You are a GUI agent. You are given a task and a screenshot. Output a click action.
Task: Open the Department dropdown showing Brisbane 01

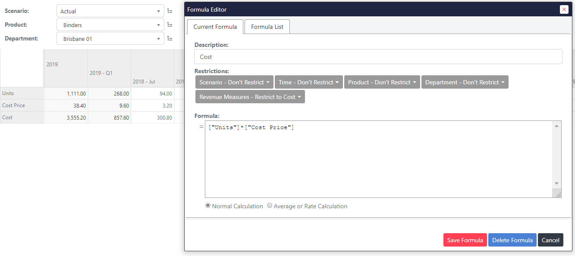tap(110, 38)
